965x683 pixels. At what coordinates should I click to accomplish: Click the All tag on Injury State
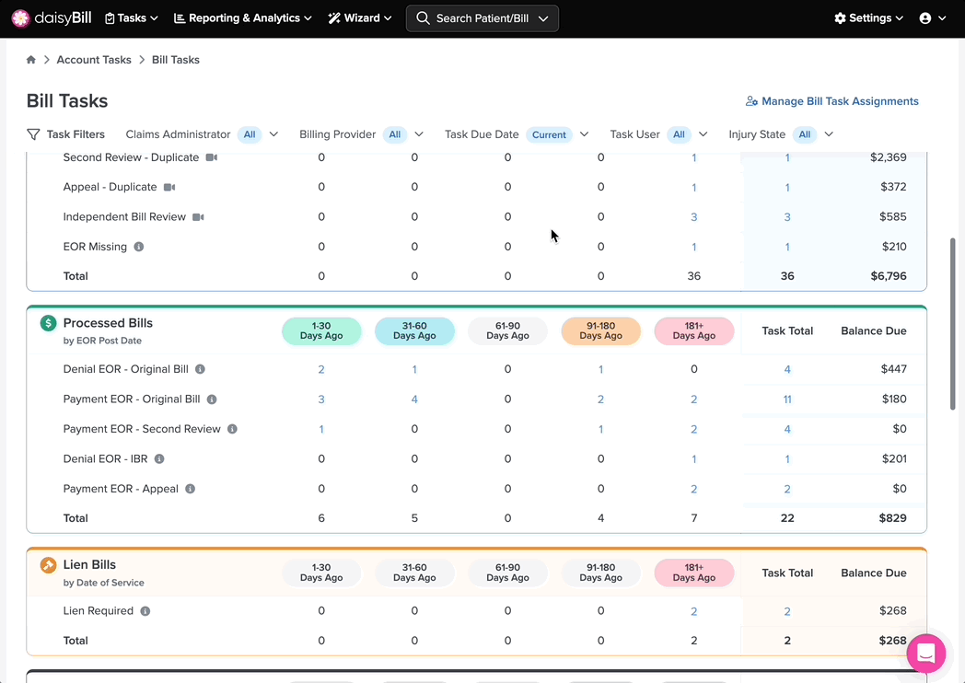(x=805, y=134)
